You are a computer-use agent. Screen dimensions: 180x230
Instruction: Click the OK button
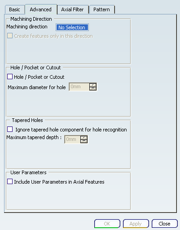[x=107, y=224]
